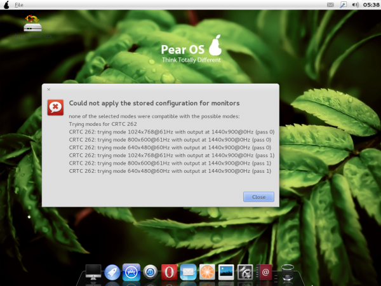Click the 'none of the selected modes' line

pyautogui.click(x=154, y=116)
